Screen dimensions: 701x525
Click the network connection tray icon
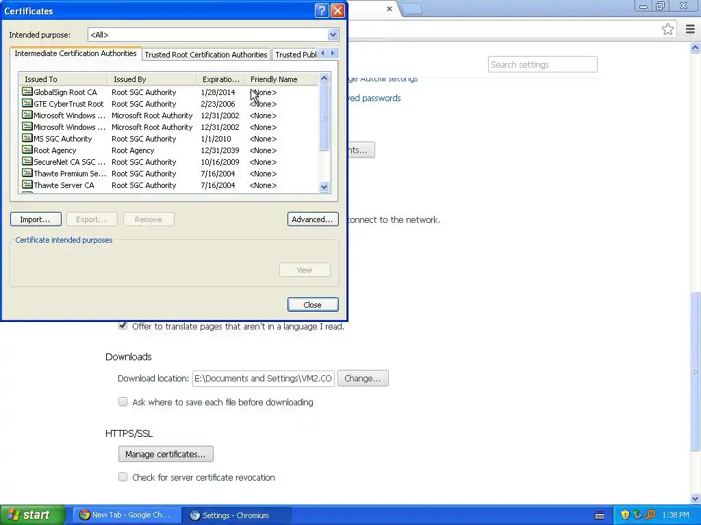pos(637,515)
